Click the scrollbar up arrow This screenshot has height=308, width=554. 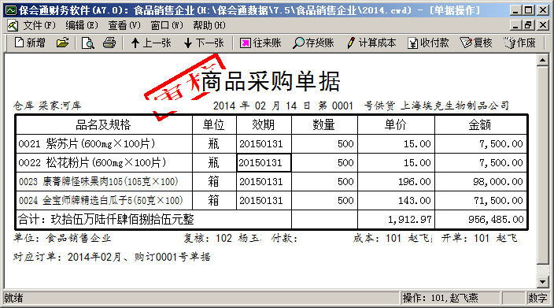(542, 61)
